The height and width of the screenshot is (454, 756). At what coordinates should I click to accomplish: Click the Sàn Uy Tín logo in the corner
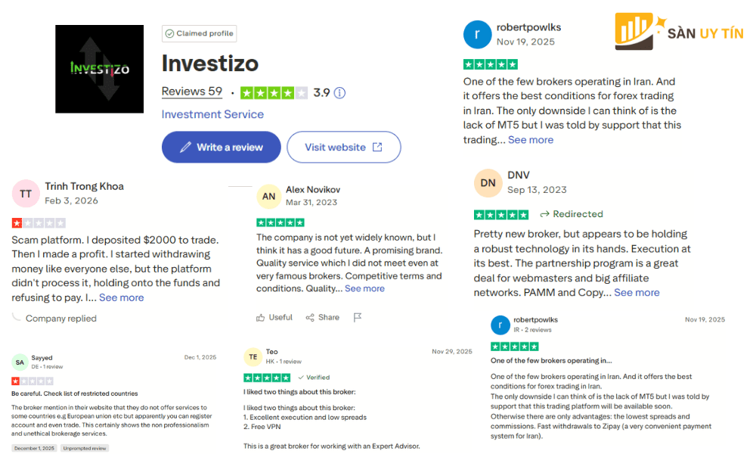(679, 31)
